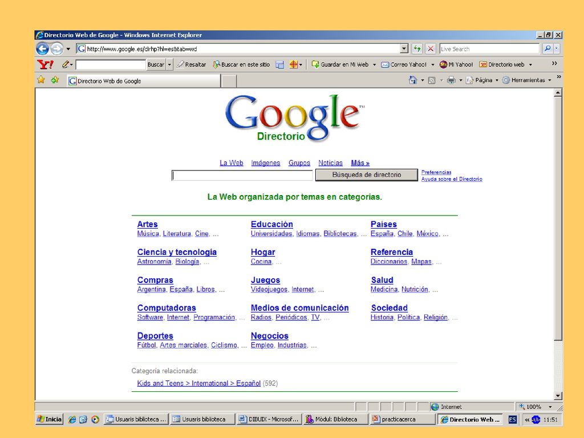Switch to DIBUIX Microsoft taskbar window
This screenshot has height=438, width=584.
pos(269,419)
